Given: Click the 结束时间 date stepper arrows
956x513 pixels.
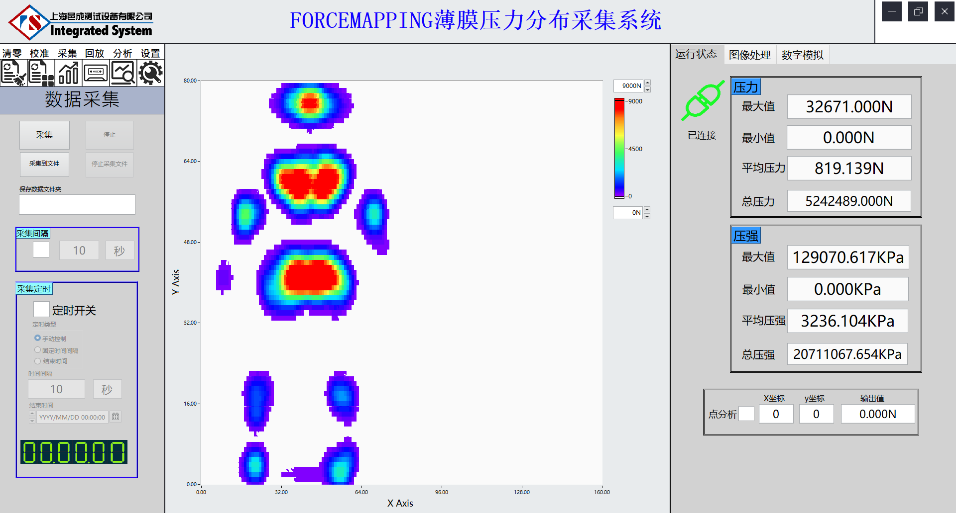Looking at the screenshot, I should (x=32, y=417).
